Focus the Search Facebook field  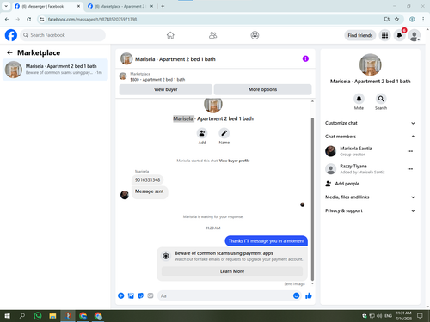coord(63,35)
